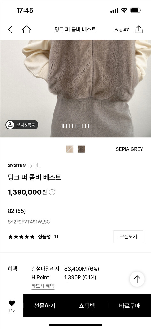Viewport: 151px width, 329px height.
Task: Tap the back arrow icon
Action: point(10,29)
